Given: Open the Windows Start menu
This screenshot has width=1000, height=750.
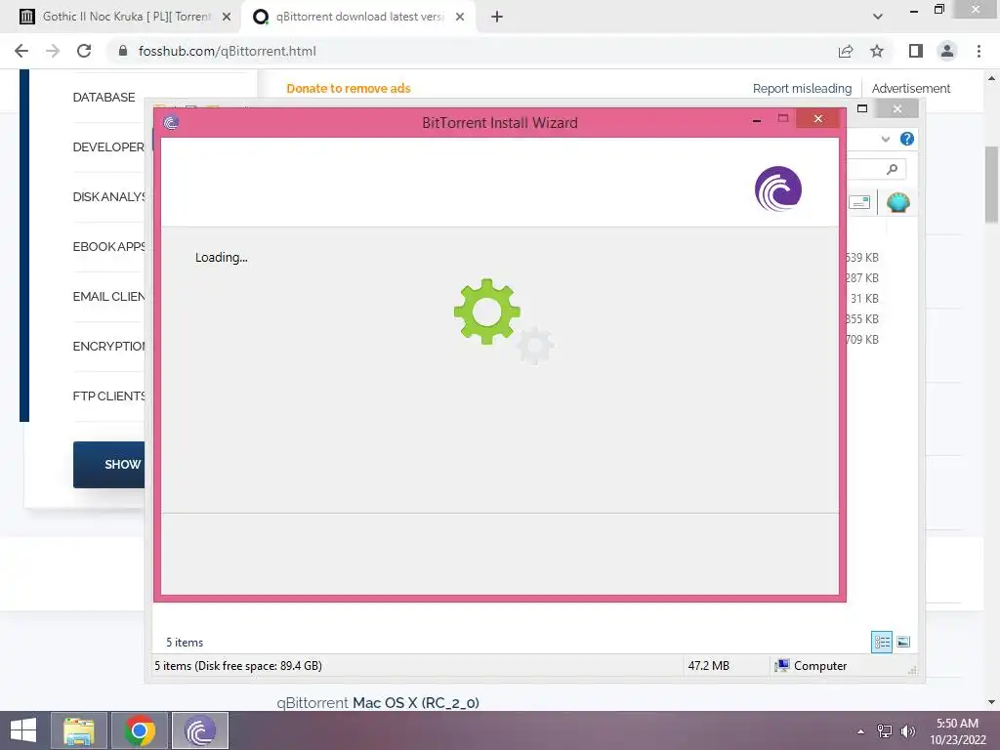Looking at the screenshot, I should tap(23, 730).
